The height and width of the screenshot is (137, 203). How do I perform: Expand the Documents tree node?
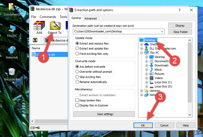147,61
